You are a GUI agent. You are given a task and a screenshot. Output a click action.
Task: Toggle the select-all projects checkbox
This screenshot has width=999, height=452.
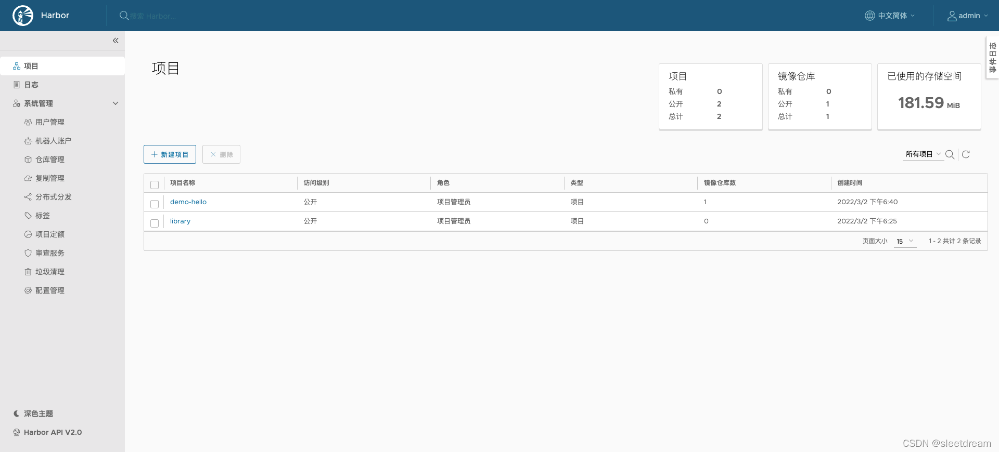pyautogui.click(x=155, y=184)
